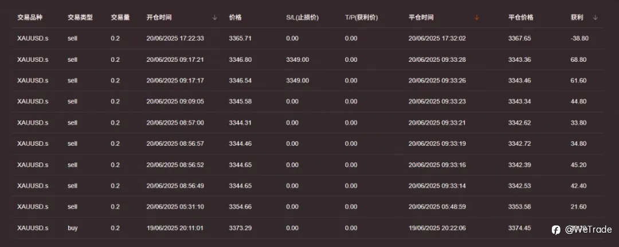The image size is (619, 247).
Task: Click the orange close time sort arrow
Action: [477, 17]
